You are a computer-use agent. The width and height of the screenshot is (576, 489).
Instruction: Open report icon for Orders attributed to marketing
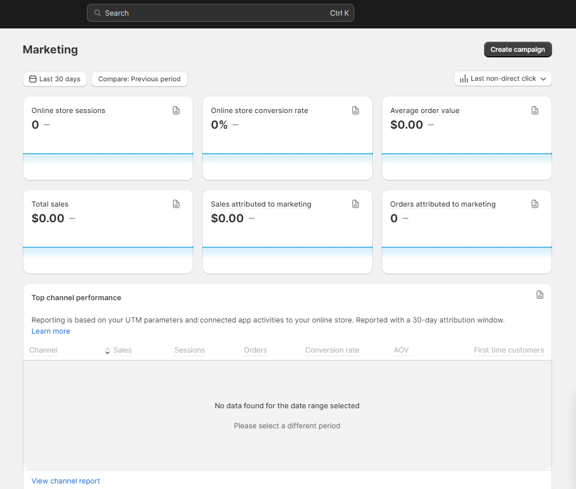click(535, 204)
